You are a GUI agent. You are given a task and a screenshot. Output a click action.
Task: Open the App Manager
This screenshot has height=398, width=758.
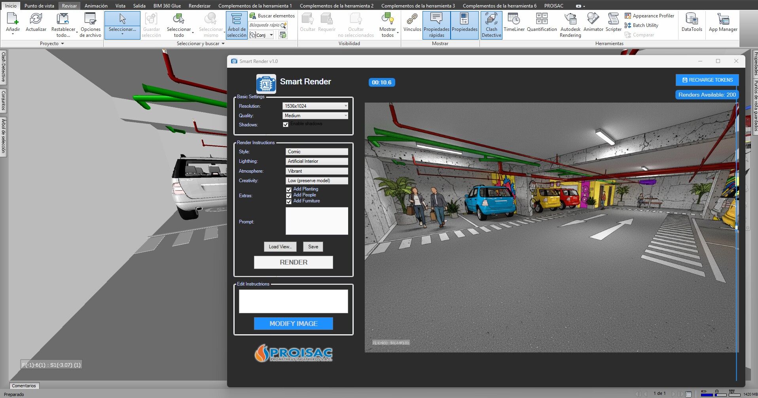tap(723, 23)
